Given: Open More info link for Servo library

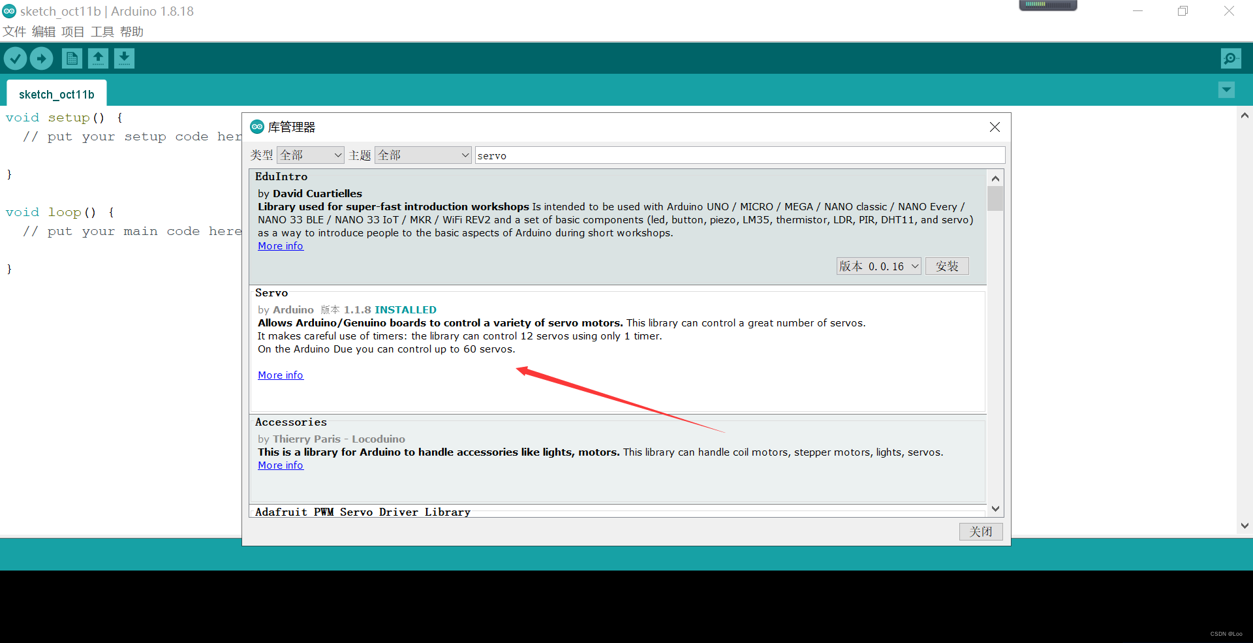Looking at the screenshot, I should pyautogui.click(x=281, y=375).
